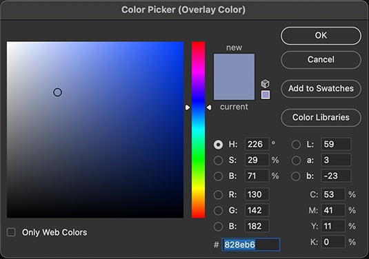Click the Lab b field showing -23
Image resolution: width=369 pixels, height=259 pixels.
[336, 176]
